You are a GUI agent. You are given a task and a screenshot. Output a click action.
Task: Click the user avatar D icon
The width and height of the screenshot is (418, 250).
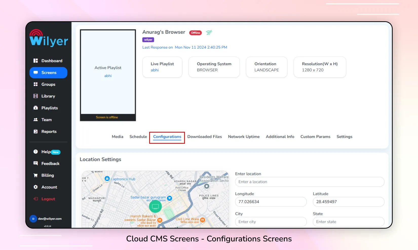tap(33, 219)
